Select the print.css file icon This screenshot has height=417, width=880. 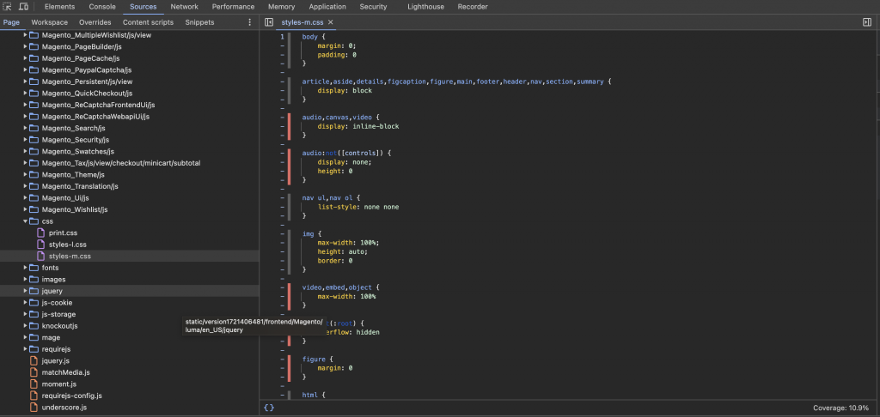pos(40,233)
